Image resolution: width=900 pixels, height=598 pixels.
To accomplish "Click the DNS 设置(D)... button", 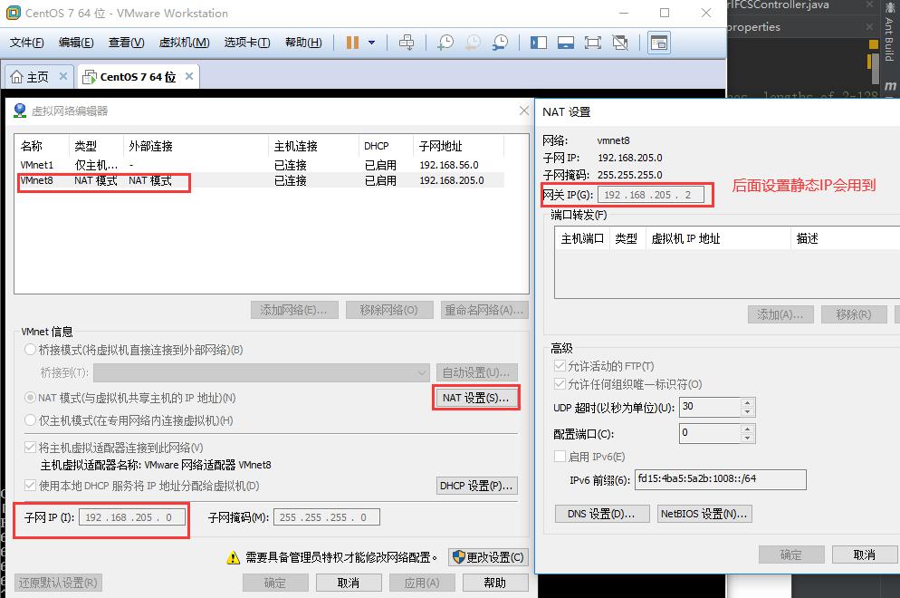I will click(x=602, y=514).
